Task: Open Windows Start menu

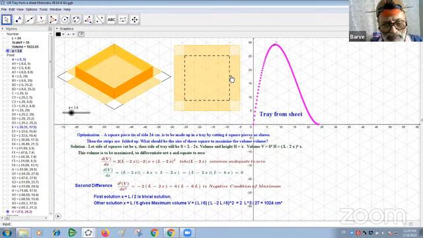Action: point(7,233)
